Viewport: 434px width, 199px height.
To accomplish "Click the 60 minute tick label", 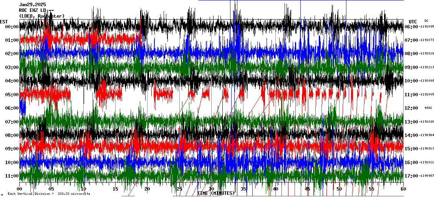I will (x=403, y=189).
